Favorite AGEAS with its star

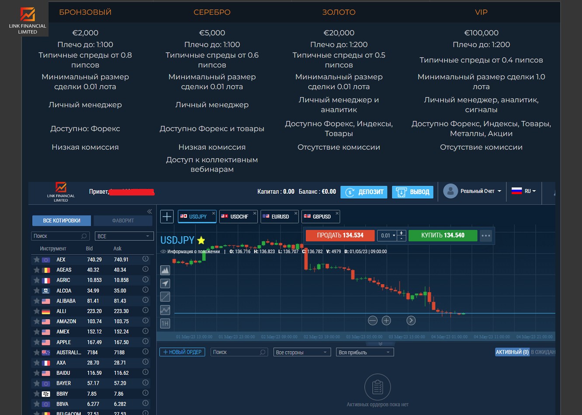[37, 270]
